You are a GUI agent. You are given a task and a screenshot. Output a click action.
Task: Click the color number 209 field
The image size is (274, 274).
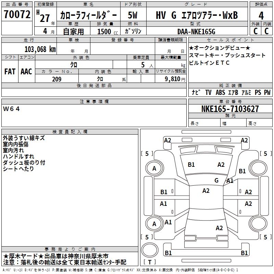coord(57,79)
